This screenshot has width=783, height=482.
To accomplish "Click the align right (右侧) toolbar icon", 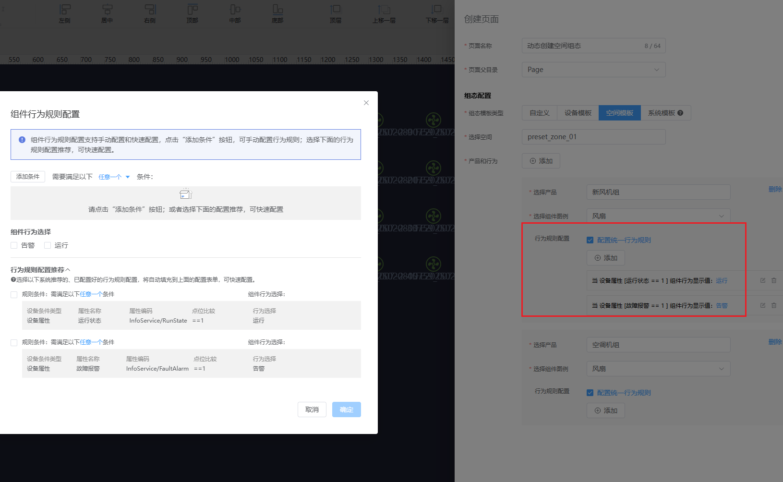I will 150,10.
